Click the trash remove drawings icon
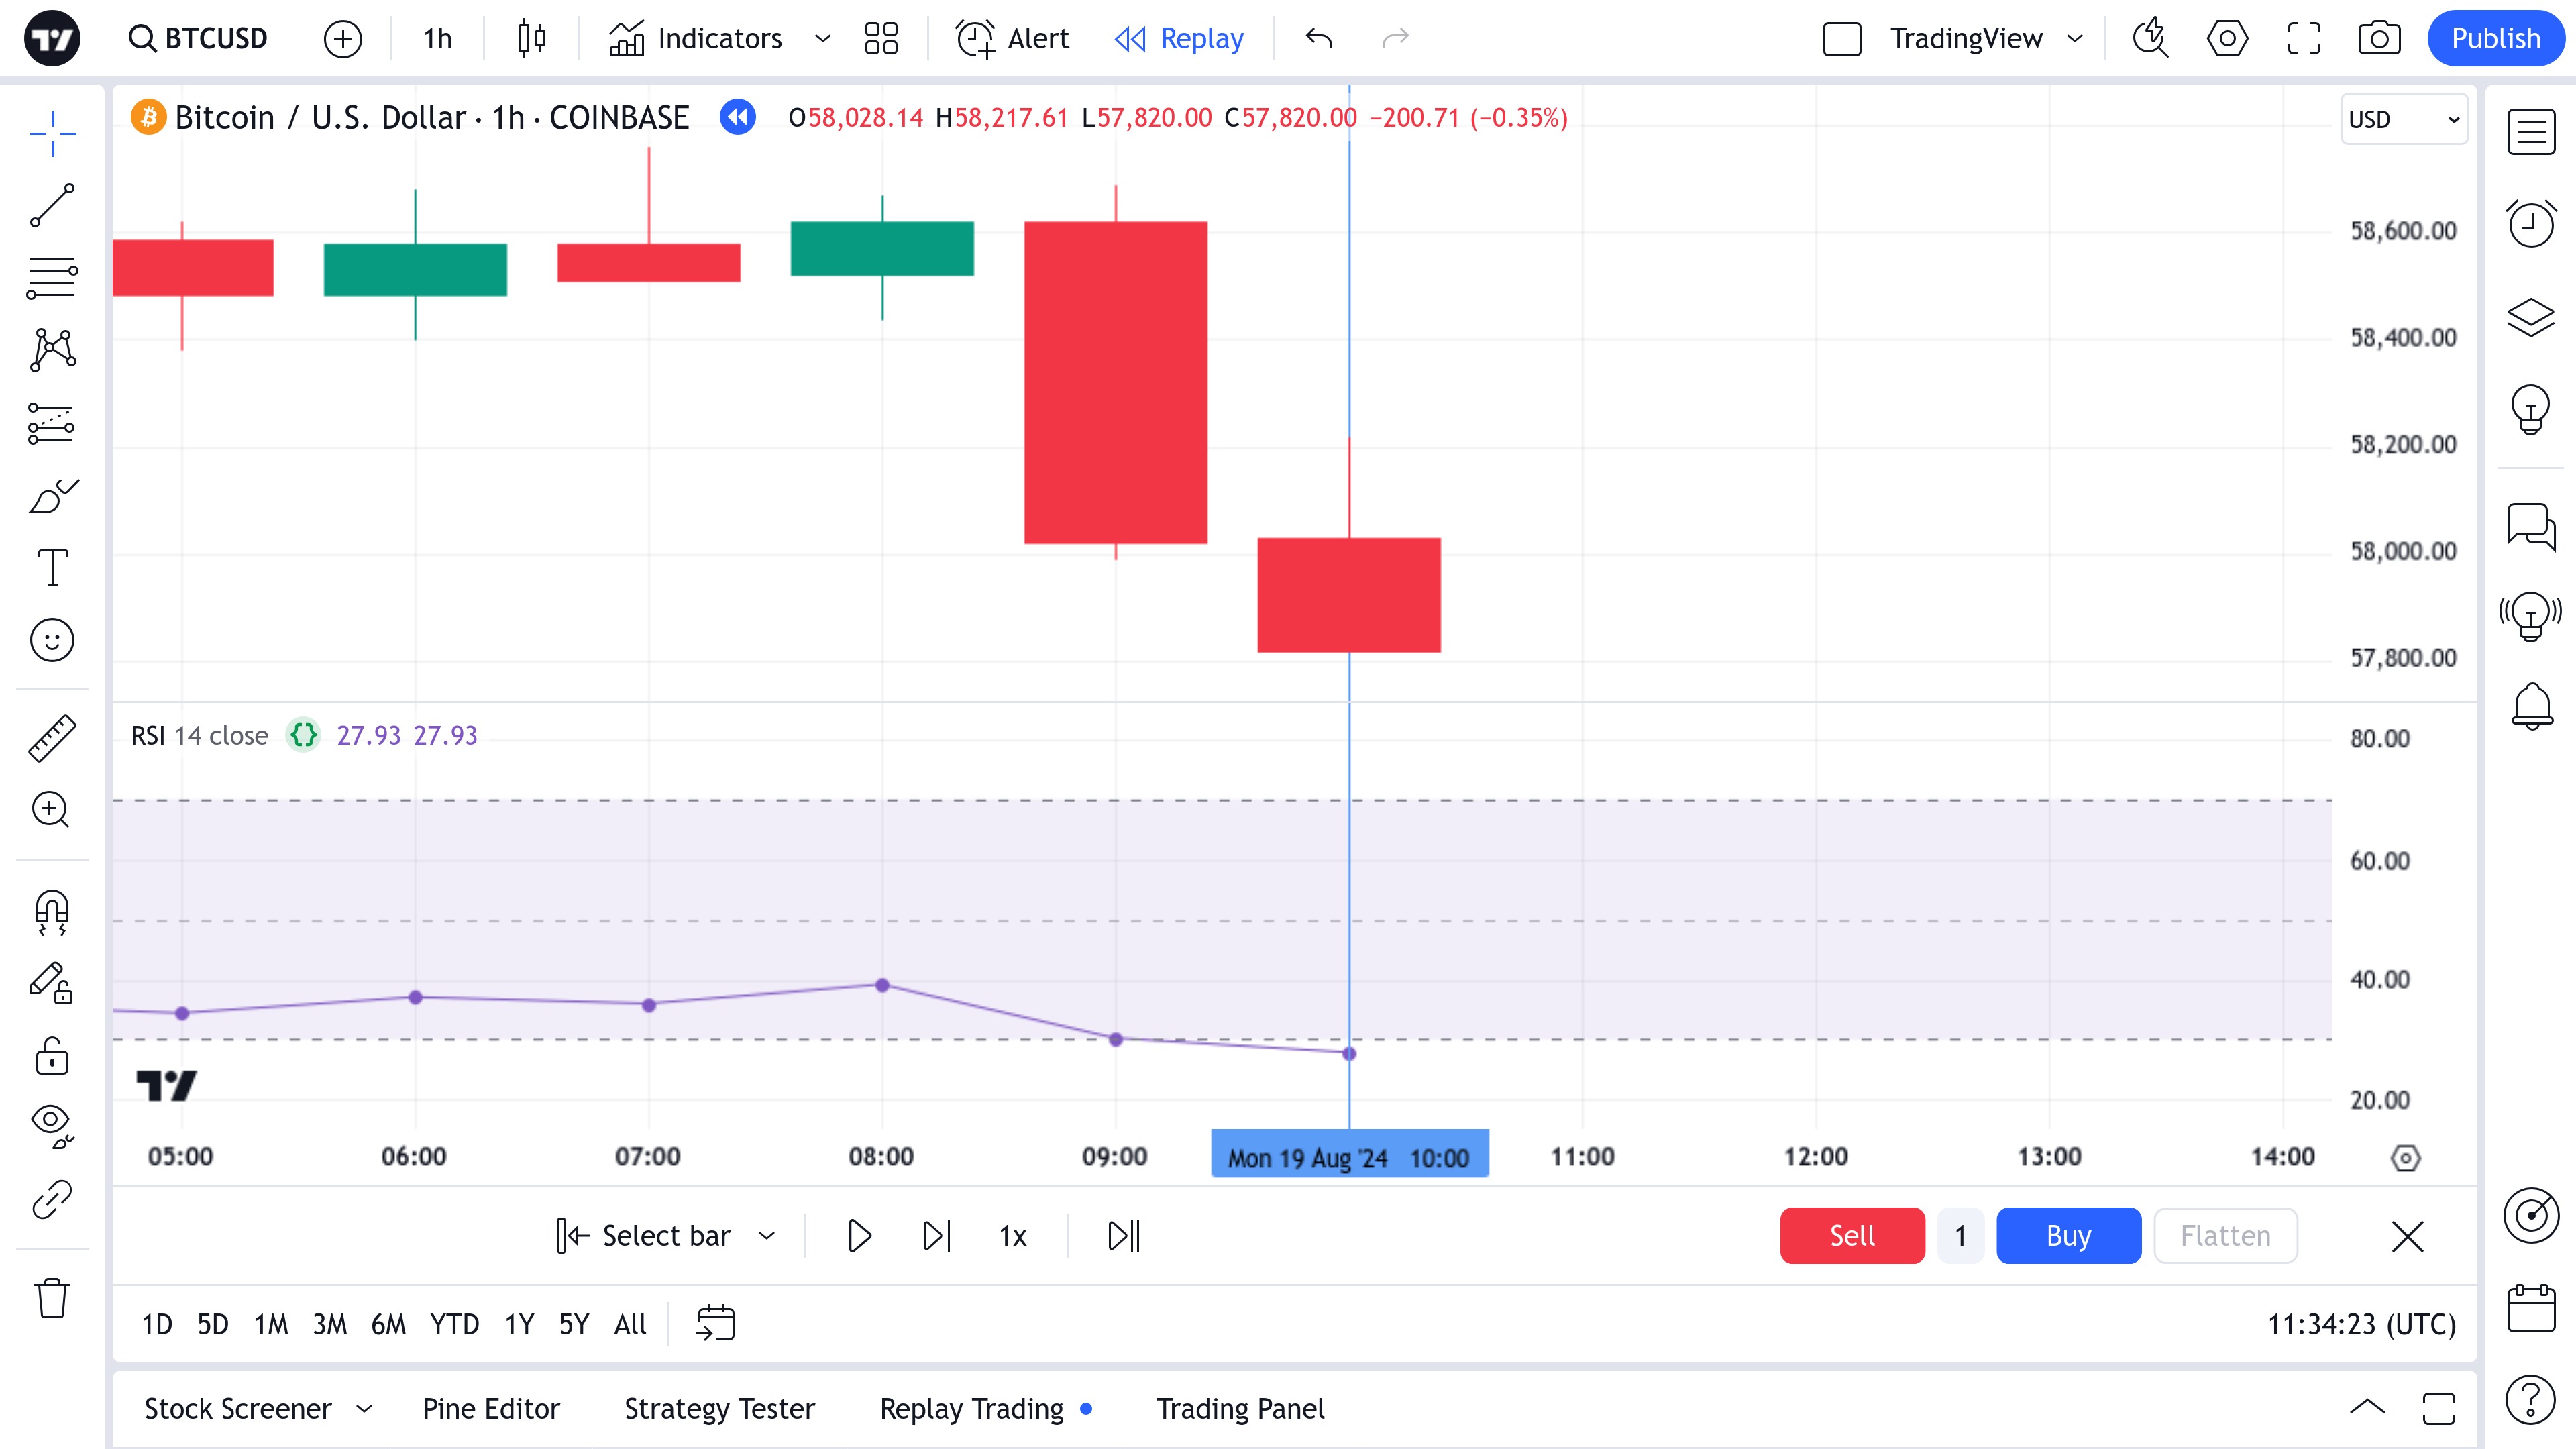This screenshot has width=2576, height=1449. (52, 1299)
